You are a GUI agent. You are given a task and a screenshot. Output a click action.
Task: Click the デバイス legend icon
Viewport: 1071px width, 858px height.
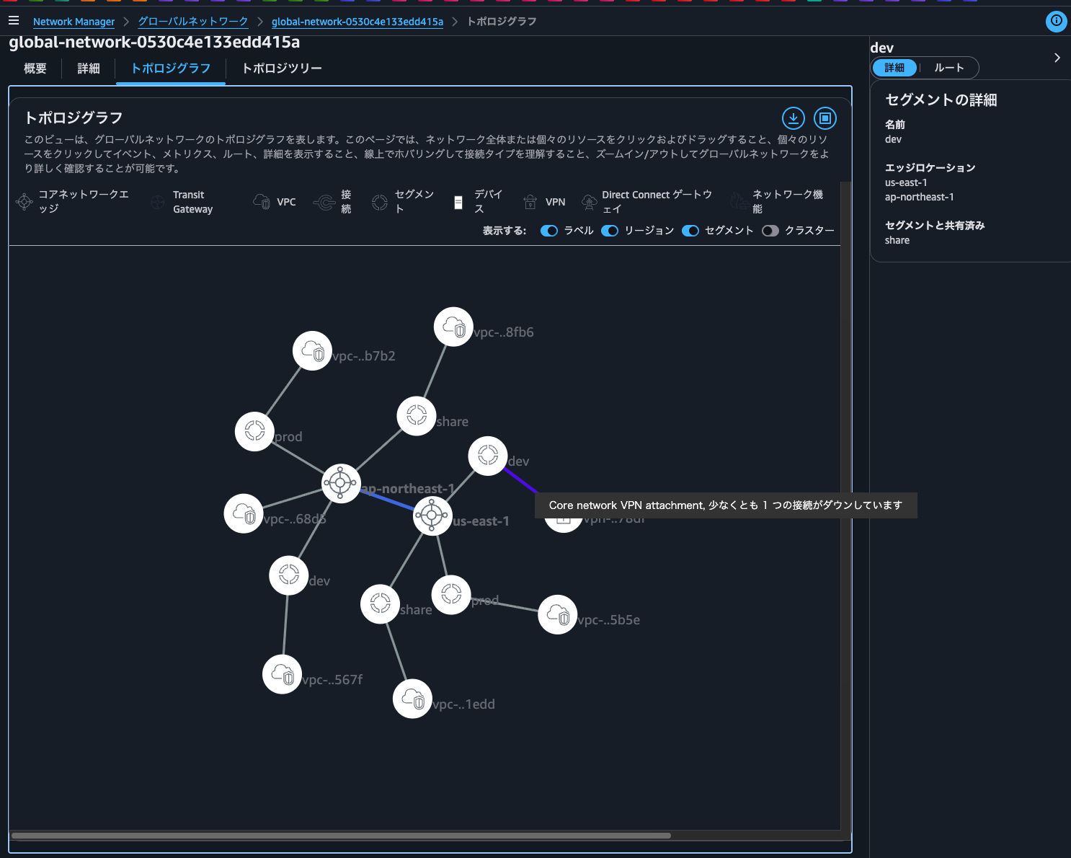(458, 201)
